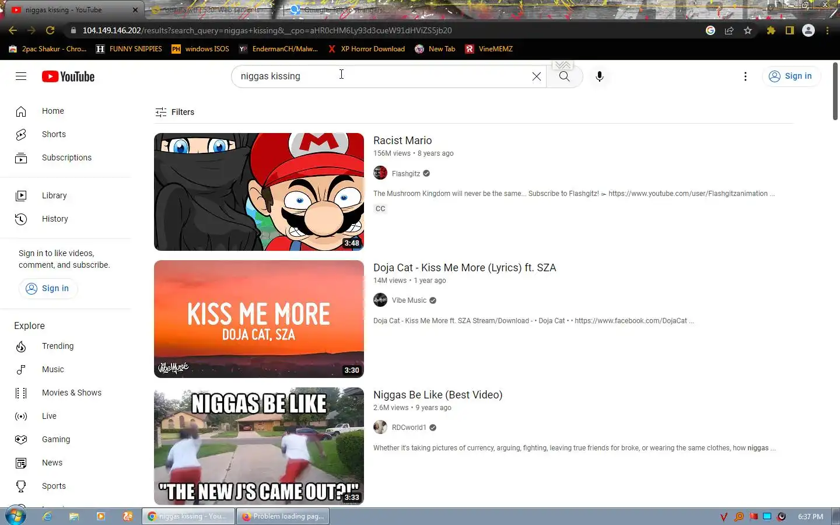Open the Vibe Music channel name
Image resolution: width=840 pixels, height=525 pixels.
[409, 300]
